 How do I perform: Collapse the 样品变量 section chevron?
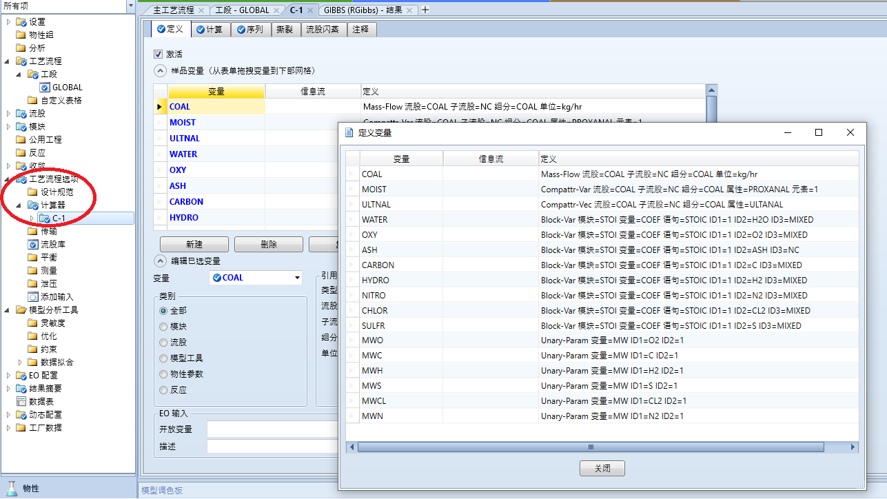tap(159, 70)
